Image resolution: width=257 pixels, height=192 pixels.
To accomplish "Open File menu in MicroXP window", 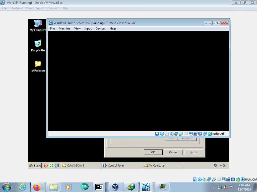I will pos(4,8).
